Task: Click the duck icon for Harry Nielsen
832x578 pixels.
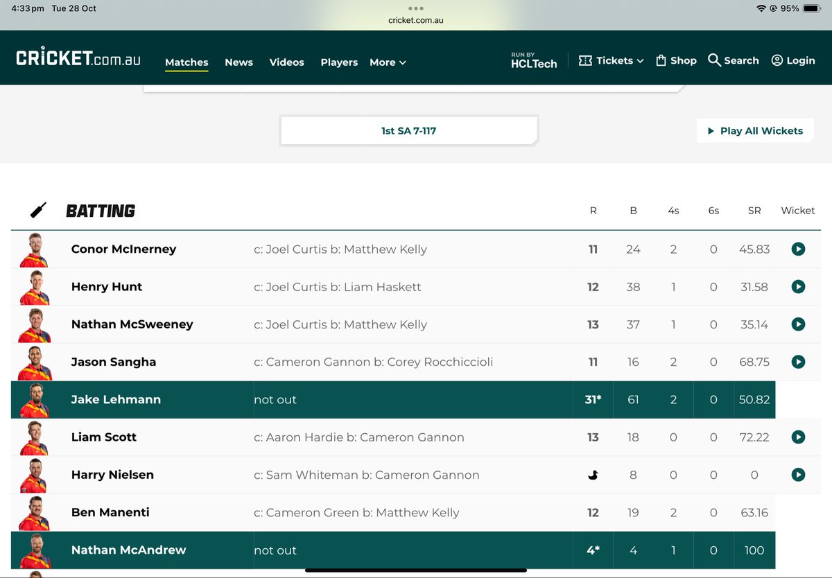Action: tap(593, 475)
